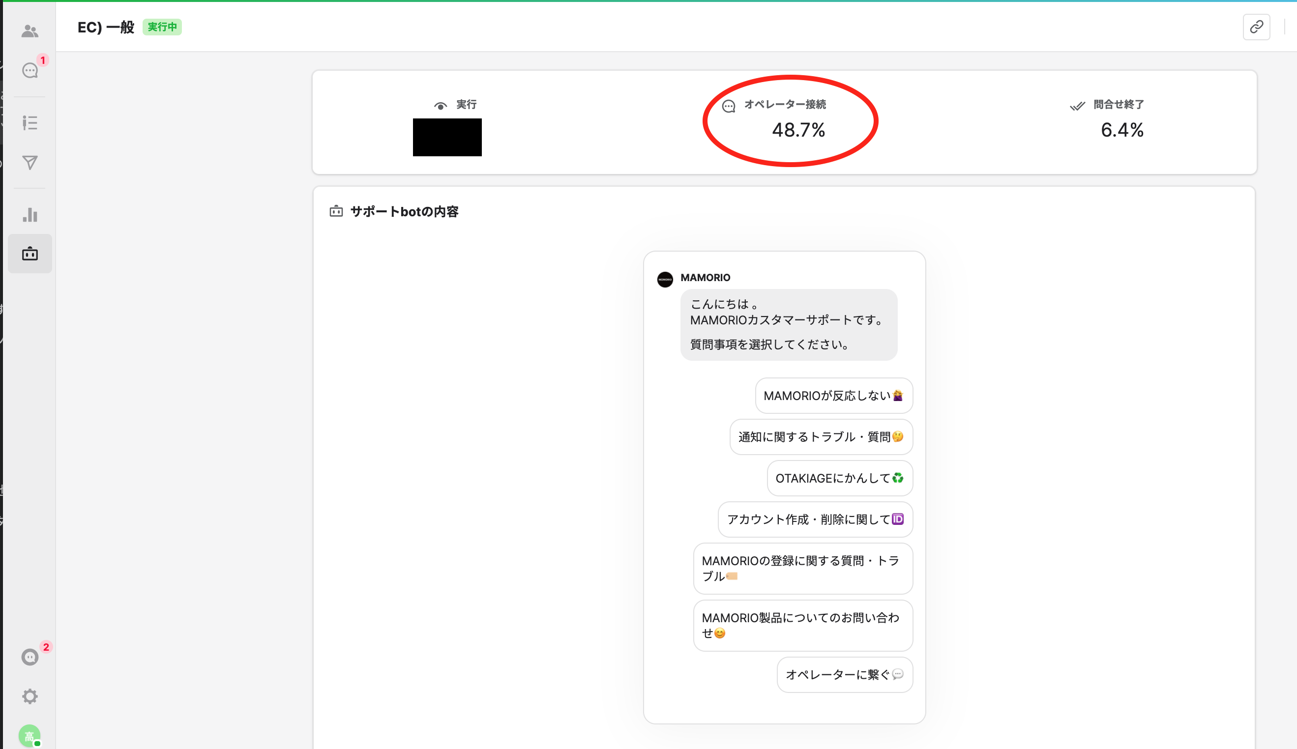This screenshot has height=749, width=1297.
Task: Click the 48.7% operator connection value
Action: (x=798, y=130)
